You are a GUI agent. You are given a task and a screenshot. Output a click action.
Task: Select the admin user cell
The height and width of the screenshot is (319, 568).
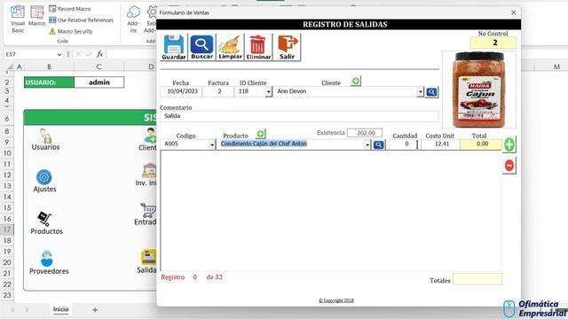(99, 82)
